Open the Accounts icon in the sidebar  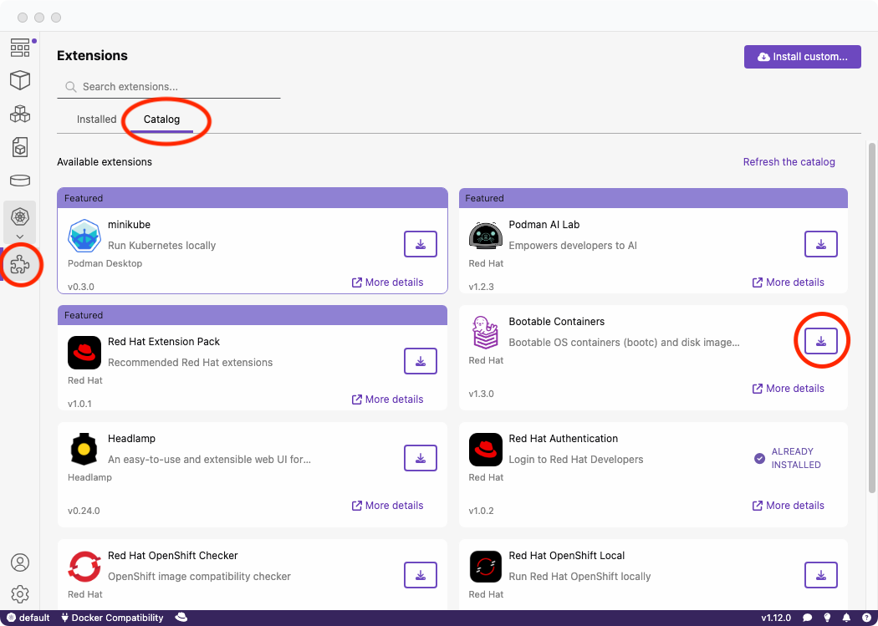tap(20, 562)
